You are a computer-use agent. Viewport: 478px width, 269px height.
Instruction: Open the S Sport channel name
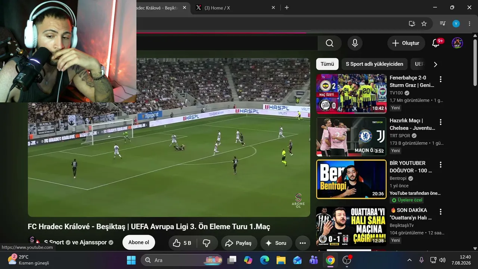tap(54, 242)
